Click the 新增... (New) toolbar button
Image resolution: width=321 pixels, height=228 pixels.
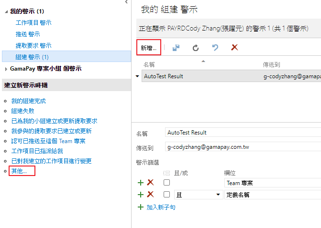click(148, 48)
